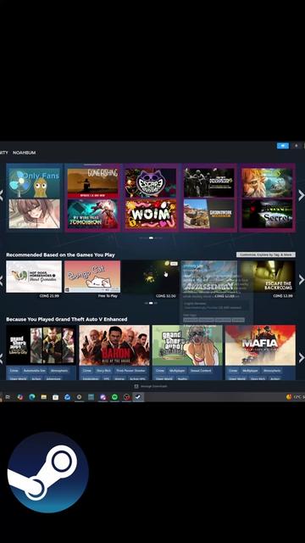Click the Manage Downloads icon
Viewport: 305px width, 543px height.
pyautogui.click(x=136, y=386)
